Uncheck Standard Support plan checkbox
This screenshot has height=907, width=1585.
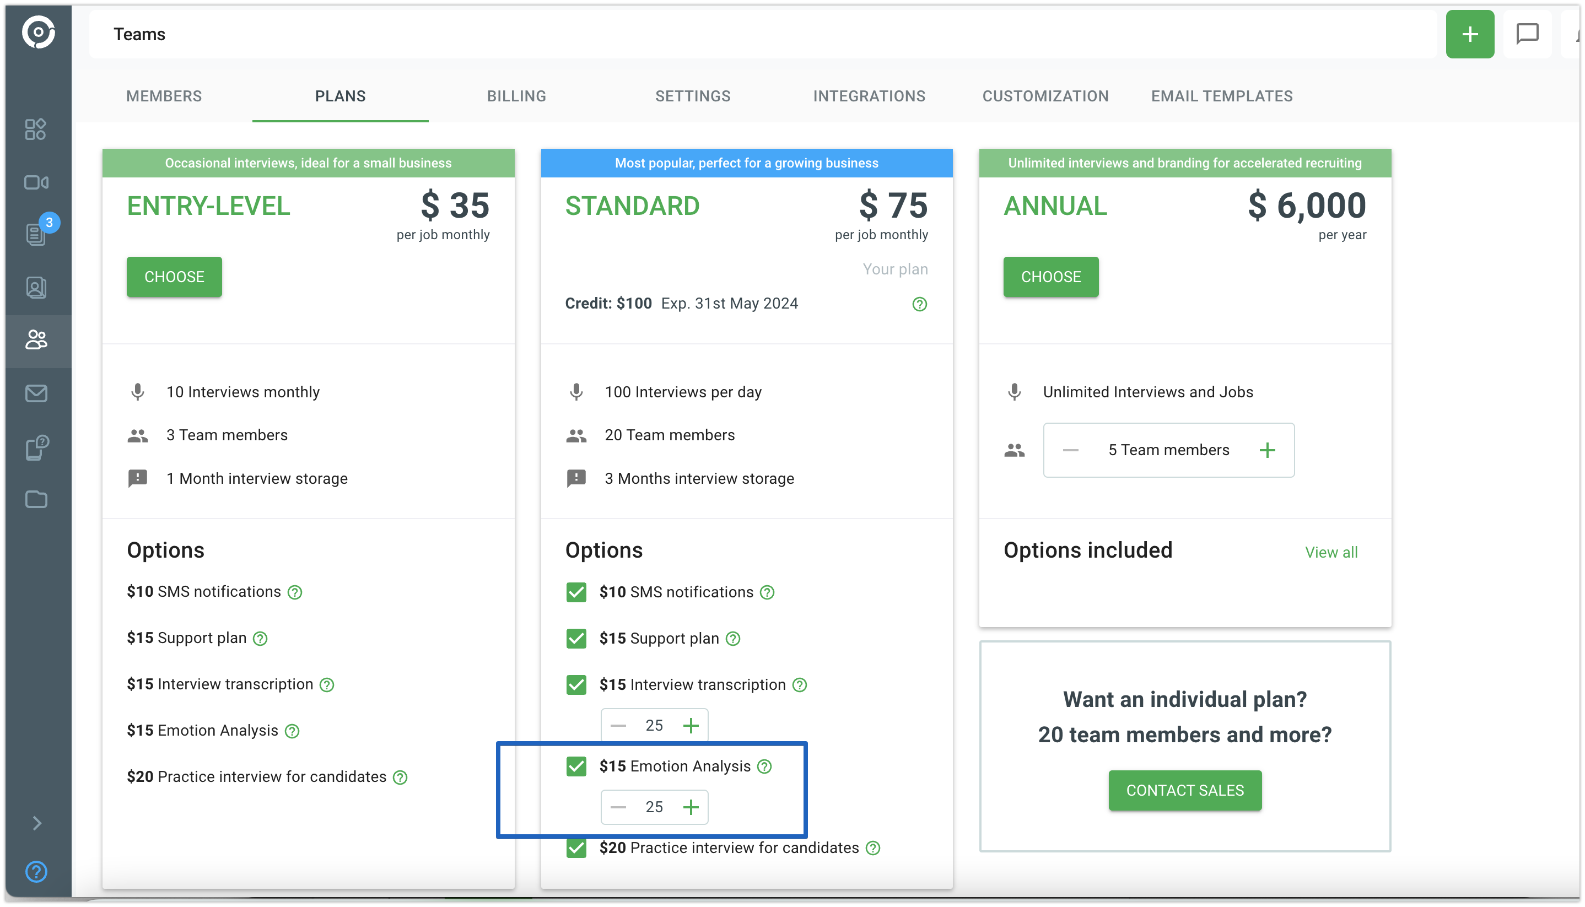[x=576, y=639]
